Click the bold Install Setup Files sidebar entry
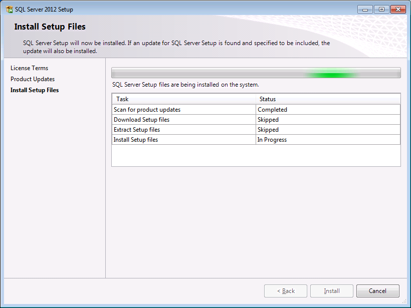This screenshot has width=411, height=308. tap(35, 90)
